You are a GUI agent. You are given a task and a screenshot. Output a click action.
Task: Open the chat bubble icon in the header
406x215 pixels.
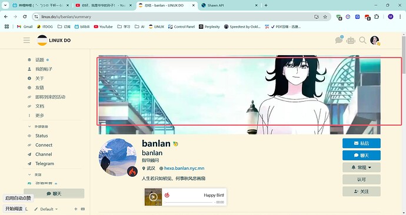339,40
